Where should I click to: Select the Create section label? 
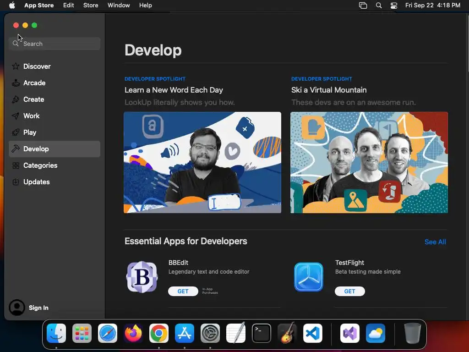point(34,99)
